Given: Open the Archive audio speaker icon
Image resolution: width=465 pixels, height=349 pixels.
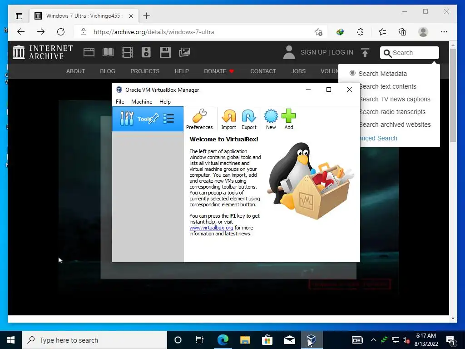Looking at the screenshot, I should (146, 52).
